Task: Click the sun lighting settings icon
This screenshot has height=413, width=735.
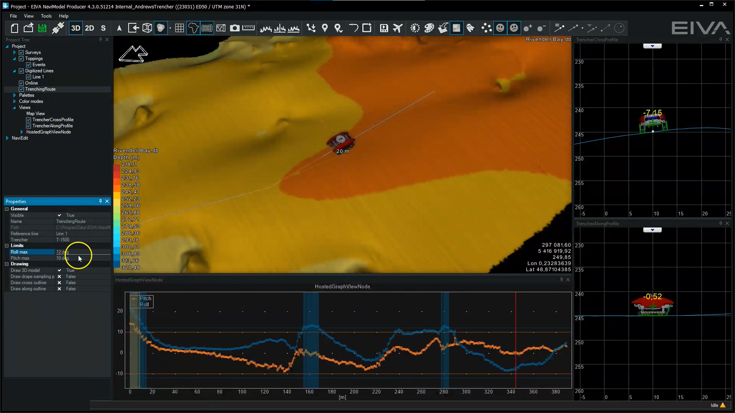Action: pyautogui.click(x=415, y=28)
